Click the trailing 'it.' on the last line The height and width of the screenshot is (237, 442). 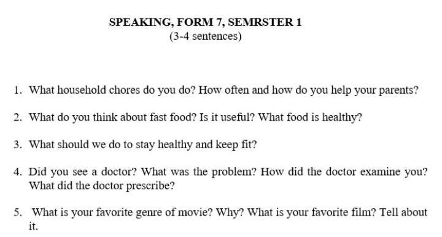pos(33,226)
